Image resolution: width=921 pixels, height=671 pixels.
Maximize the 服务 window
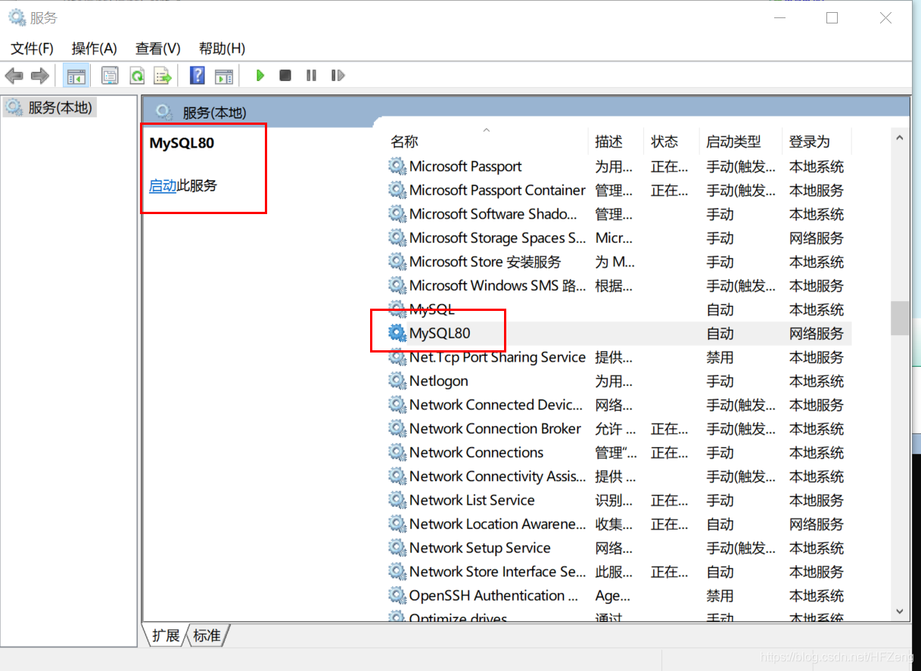[832, 17]
